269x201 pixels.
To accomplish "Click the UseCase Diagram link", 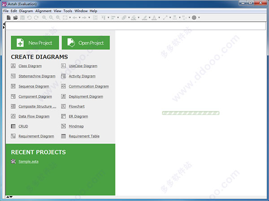I will pos(83,66).
